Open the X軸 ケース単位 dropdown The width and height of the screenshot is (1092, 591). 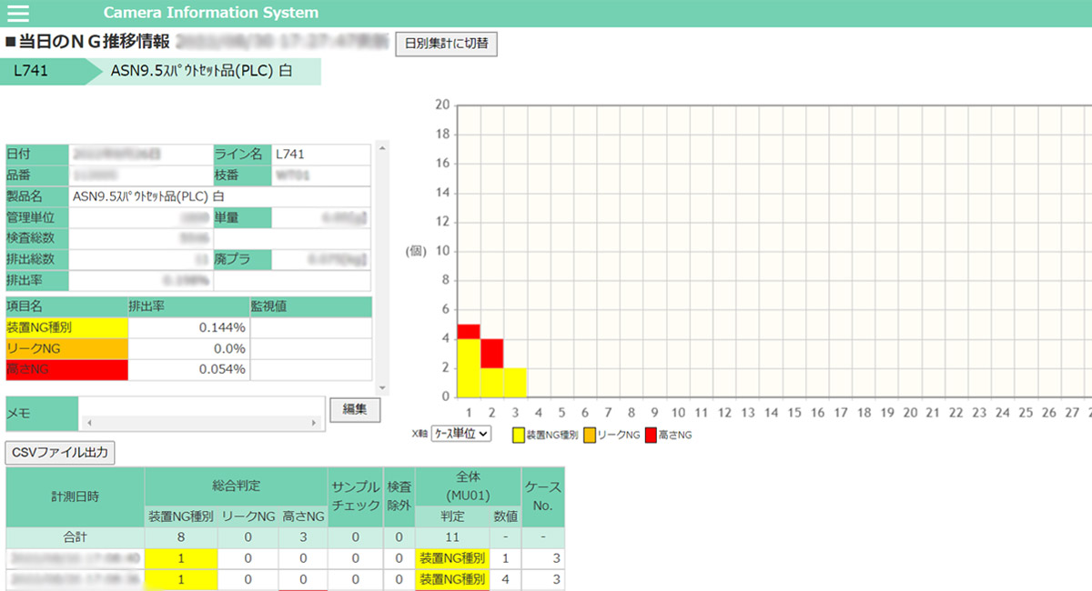460,434
